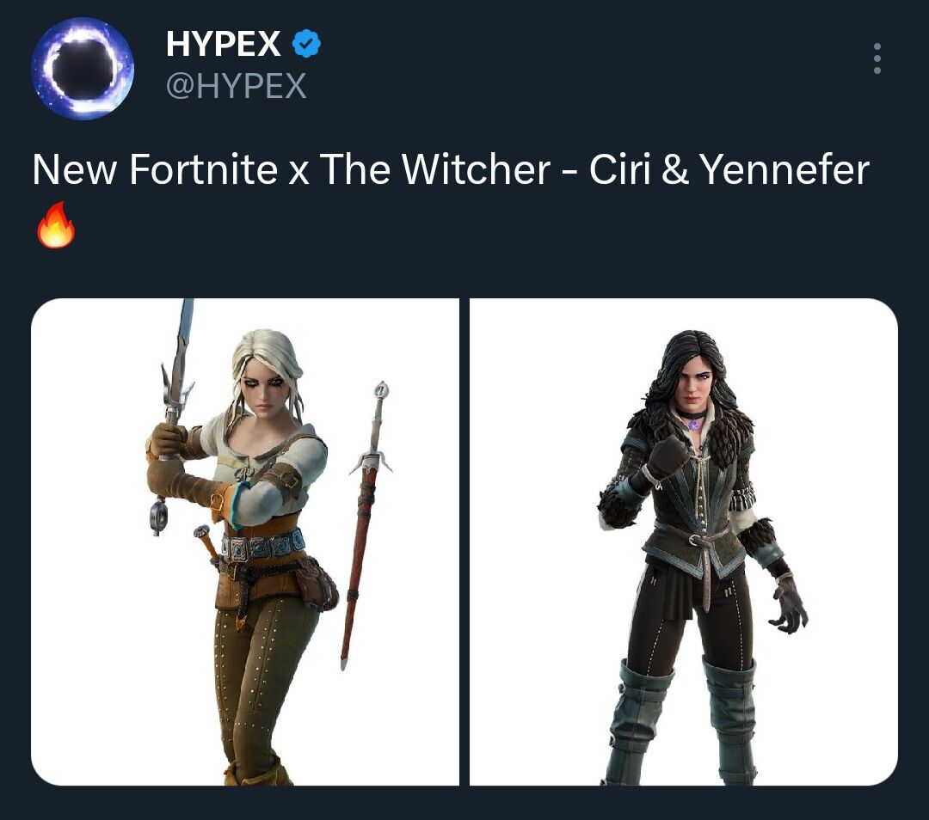Screen dimensions: 929x820
Task: Click the fire emoji in the tweet
Action: (x=56, y=224)
